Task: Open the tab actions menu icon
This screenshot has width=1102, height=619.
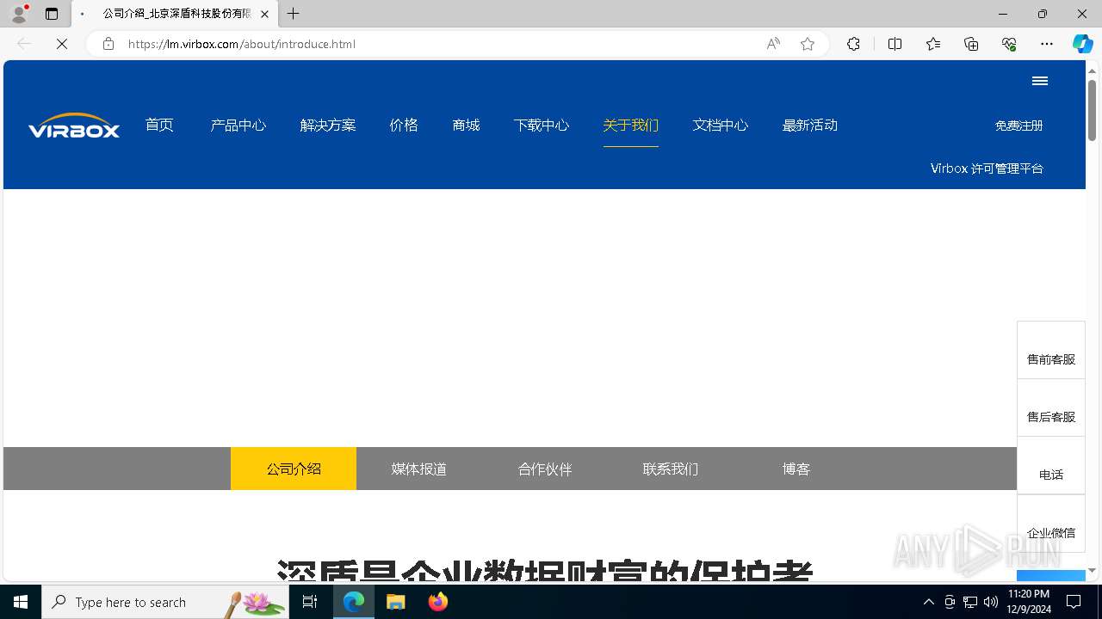Action: coord(52,14)
